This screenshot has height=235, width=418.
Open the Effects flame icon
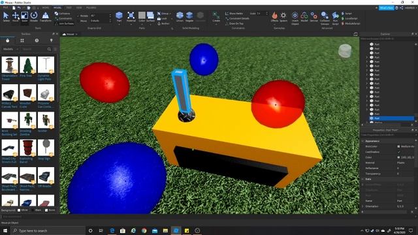pos(274,16)
